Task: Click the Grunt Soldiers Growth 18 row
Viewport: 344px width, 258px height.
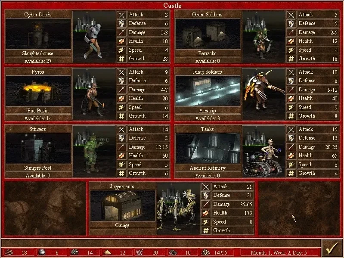Action: click(318, 59)
